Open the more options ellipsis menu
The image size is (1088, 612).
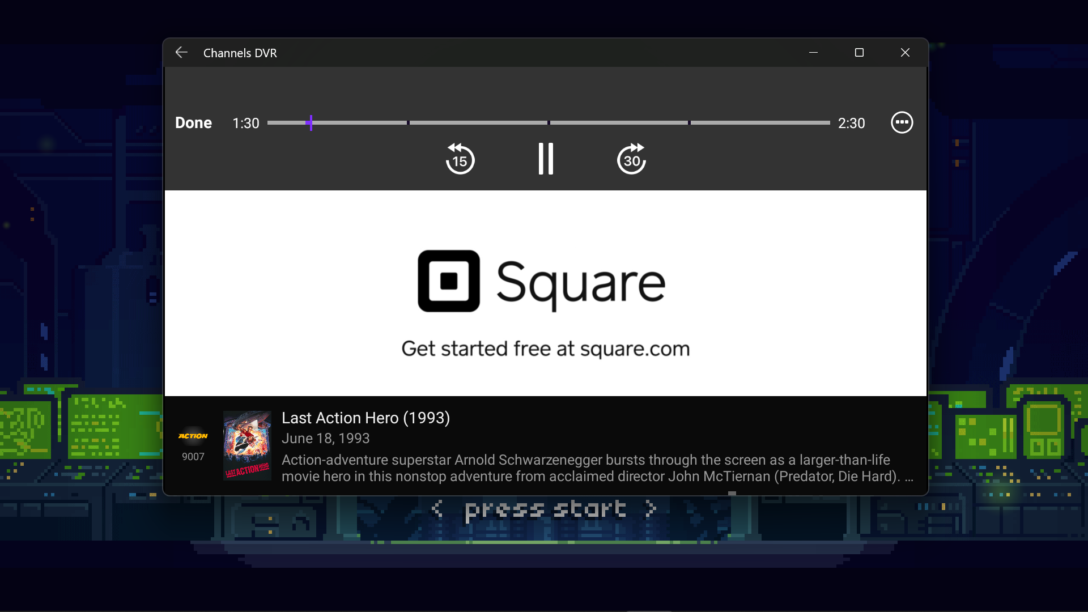pos(902,122)
